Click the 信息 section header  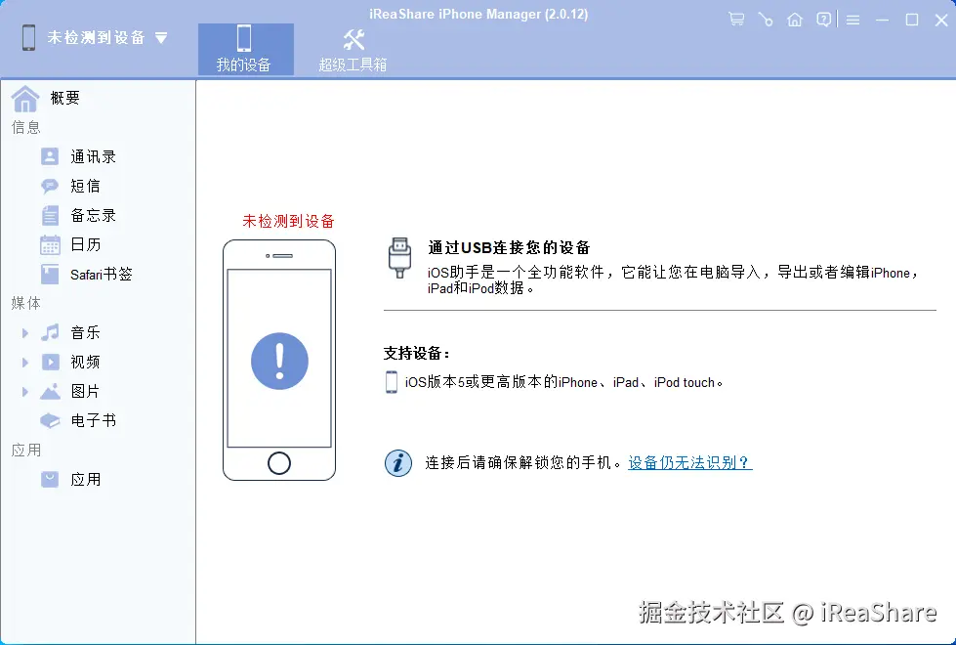coord(26,127)
